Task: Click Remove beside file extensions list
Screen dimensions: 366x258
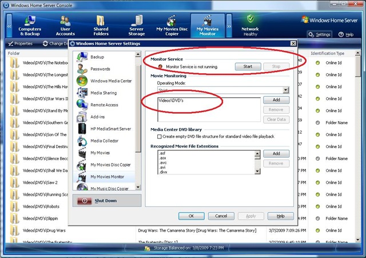Action: [x=276, y=164]
